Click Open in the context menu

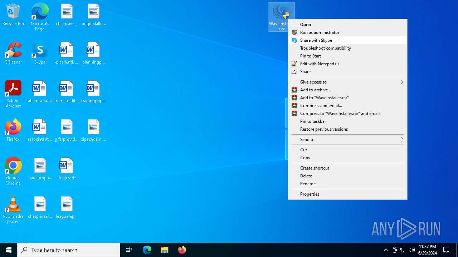coord(347,25)
